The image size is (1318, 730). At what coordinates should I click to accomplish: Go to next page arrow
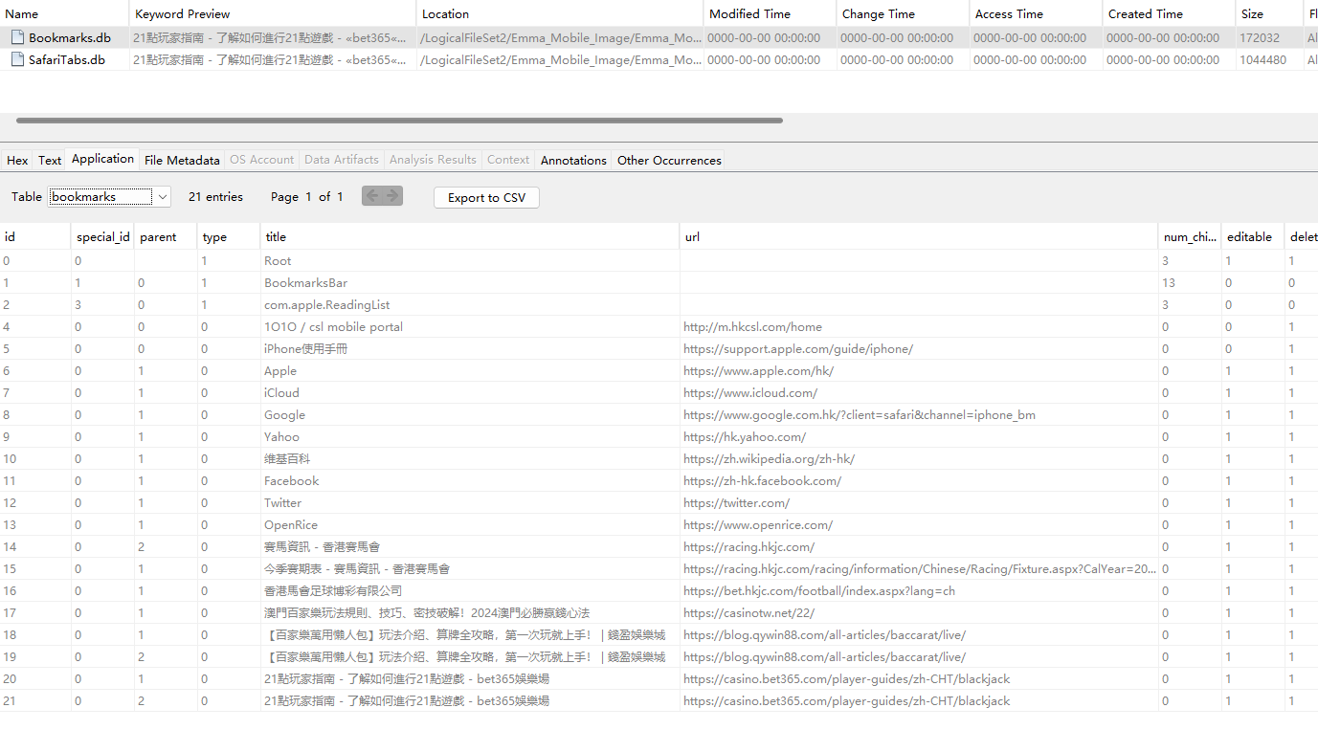392,196
